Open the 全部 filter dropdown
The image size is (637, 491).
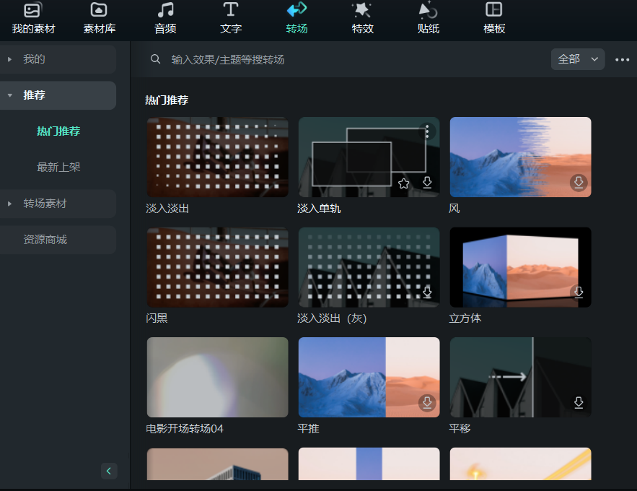[x=577, y=59]
